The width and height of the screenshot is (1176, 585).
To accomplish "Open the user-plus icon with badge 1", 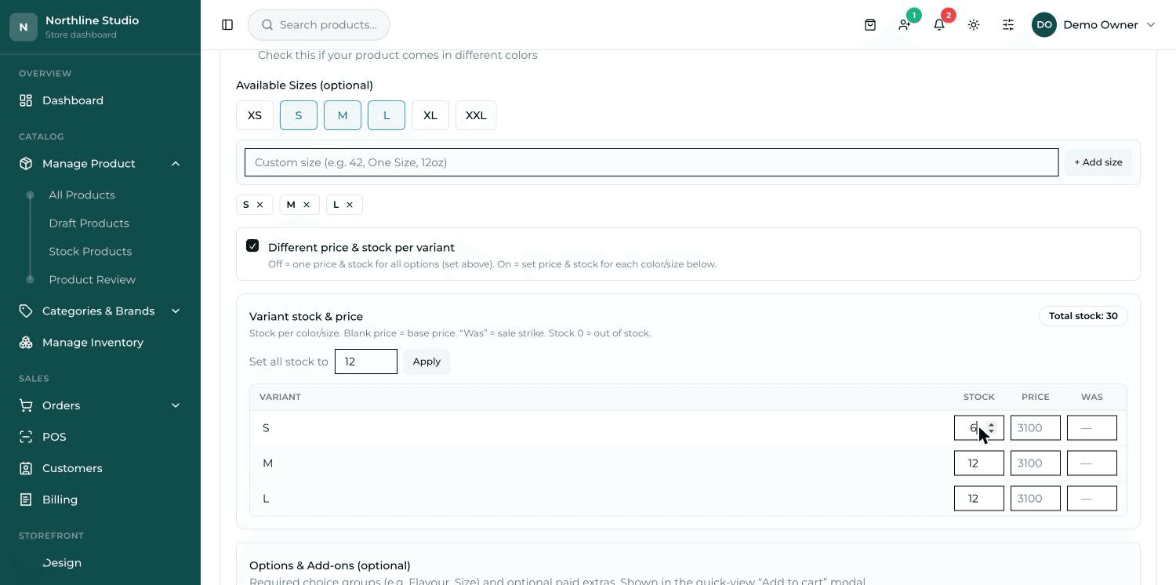I will pos(905,25).
